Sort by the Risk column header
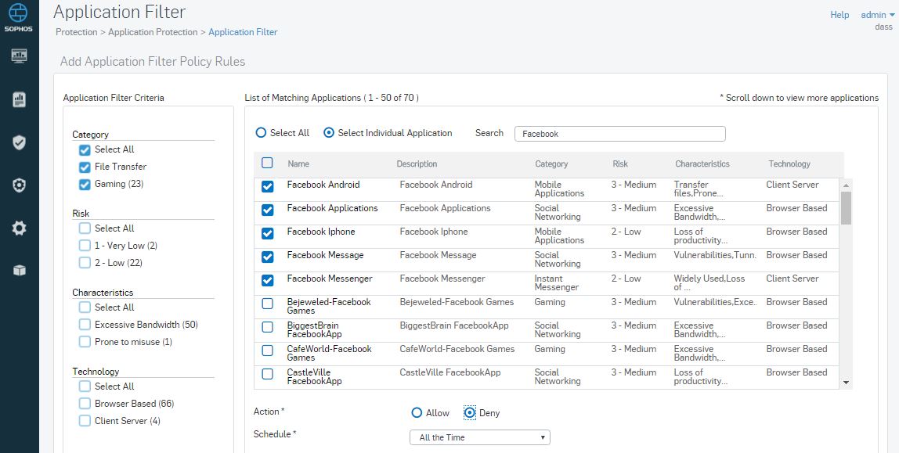899x453 pixels. pos(620,164)
